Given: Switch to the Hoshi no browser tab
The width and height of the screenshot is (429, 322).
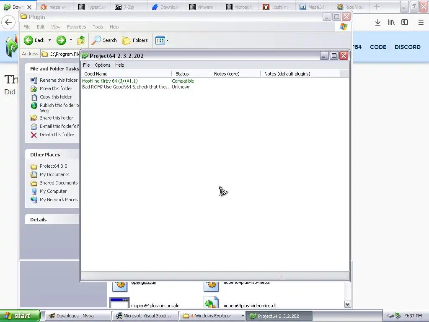Looking at the screenshot, I should (277, 7).
